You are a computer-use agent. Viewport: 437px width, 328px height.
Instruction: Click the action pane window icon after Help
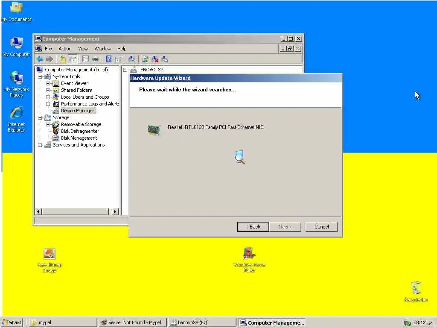point(119,59)
